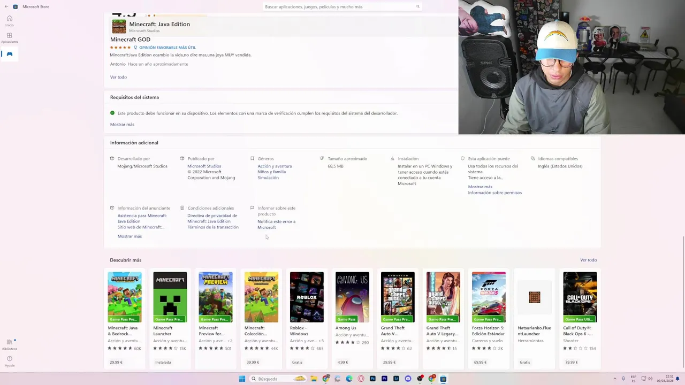Click the 68,5 MB approximate size value
The width and height of the screenshot is (685, 385).
click(336, 166)
